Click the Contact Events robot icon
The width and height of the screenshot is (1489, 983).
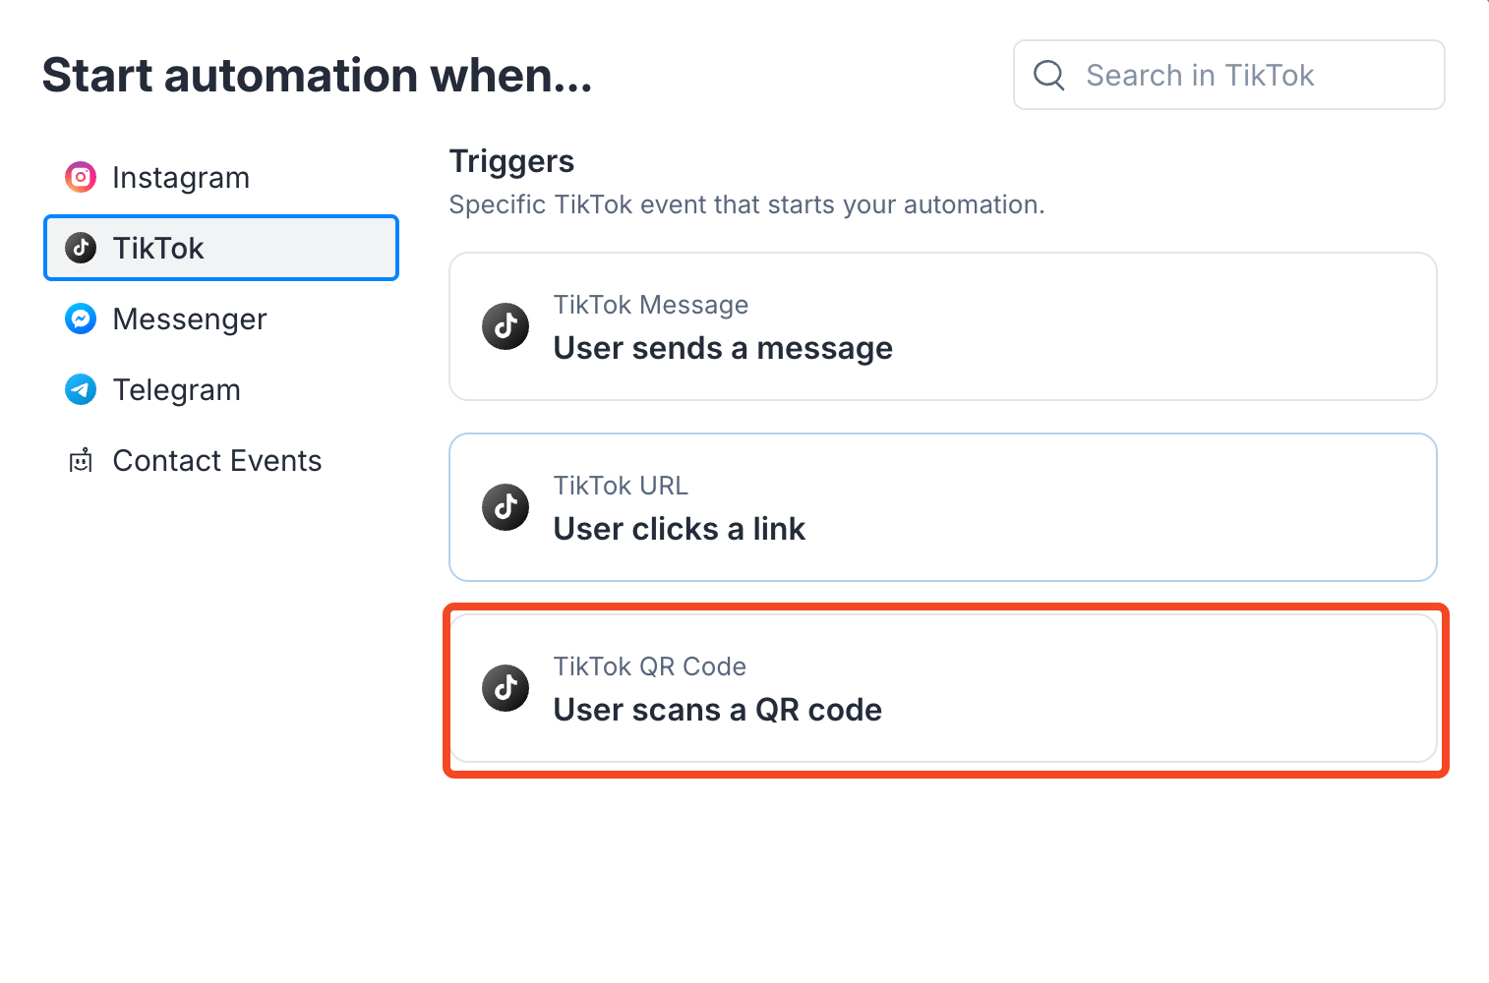point(81,460)
